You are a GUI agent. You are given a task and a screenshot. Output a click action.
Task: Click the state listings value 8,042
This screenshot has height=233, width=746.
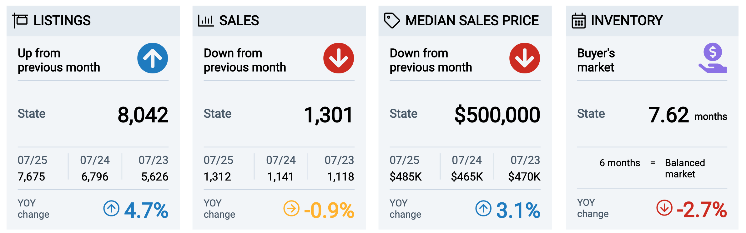click(143, 115)
